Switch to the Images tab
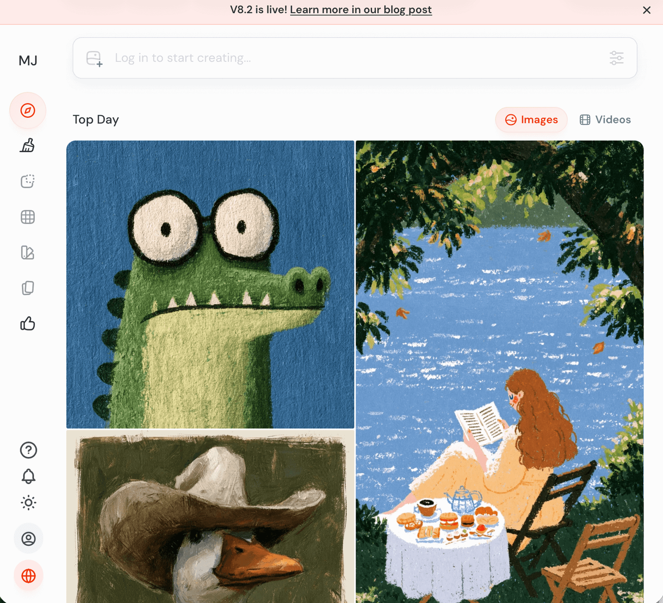Screen dimensions: 663x603 (531, 120)
